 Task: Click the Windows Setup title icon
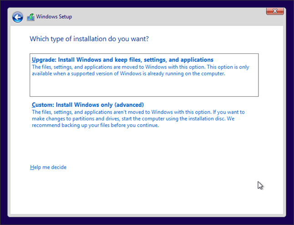(x=30, y=17)
